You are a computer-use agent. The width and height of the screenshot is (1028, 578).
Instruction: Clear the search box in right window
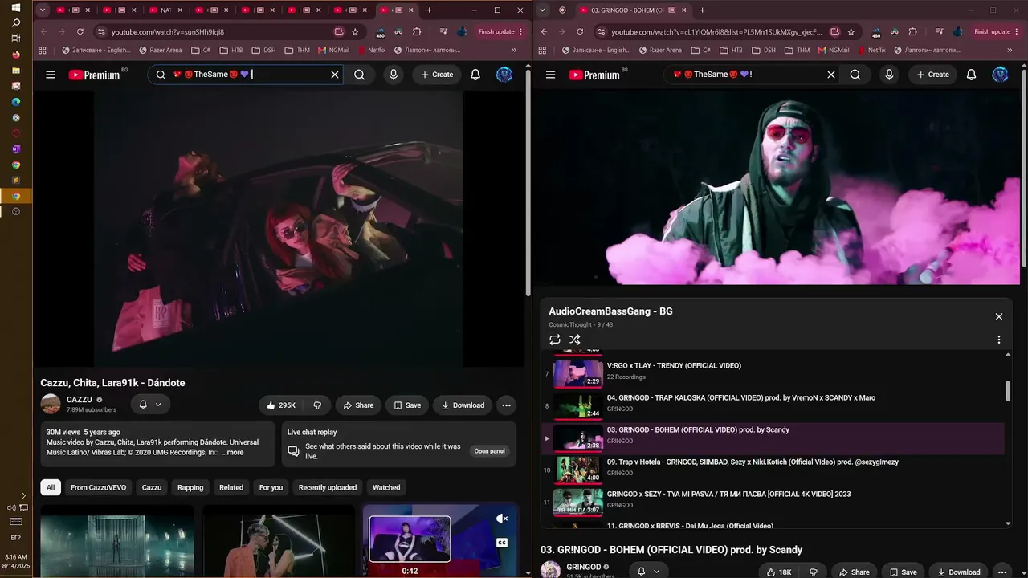(x=831, y=75)
